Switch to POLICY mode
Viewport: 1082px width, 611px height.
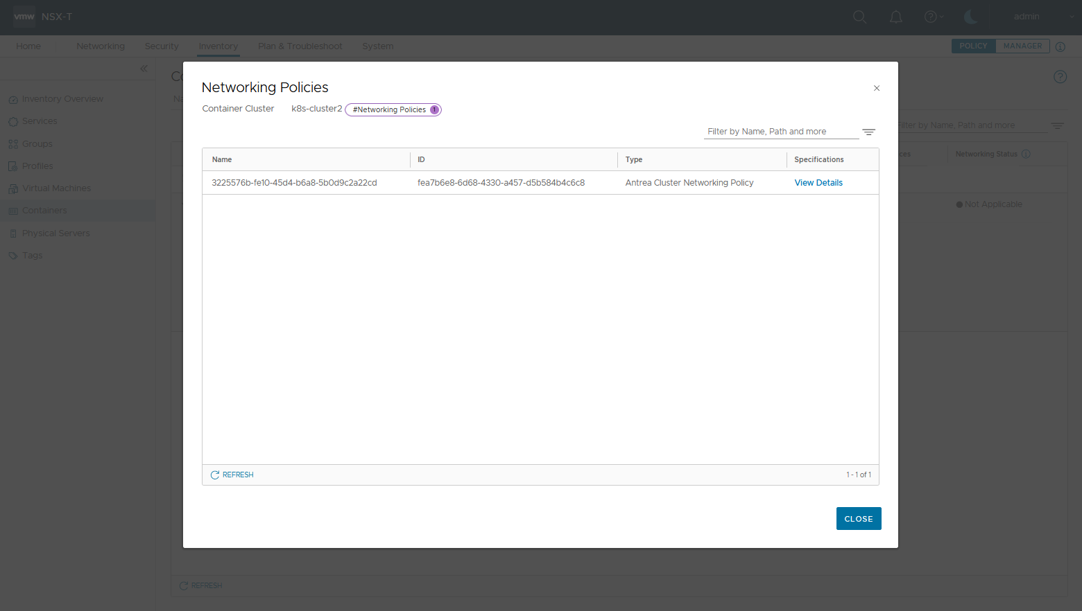(x=973, y=46)
